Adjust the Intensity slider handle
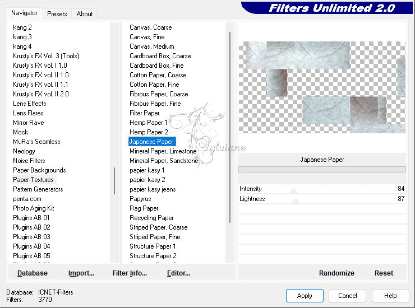Viewport: 415px width, 308px height. pyautogui.click(x=293, y=191)
